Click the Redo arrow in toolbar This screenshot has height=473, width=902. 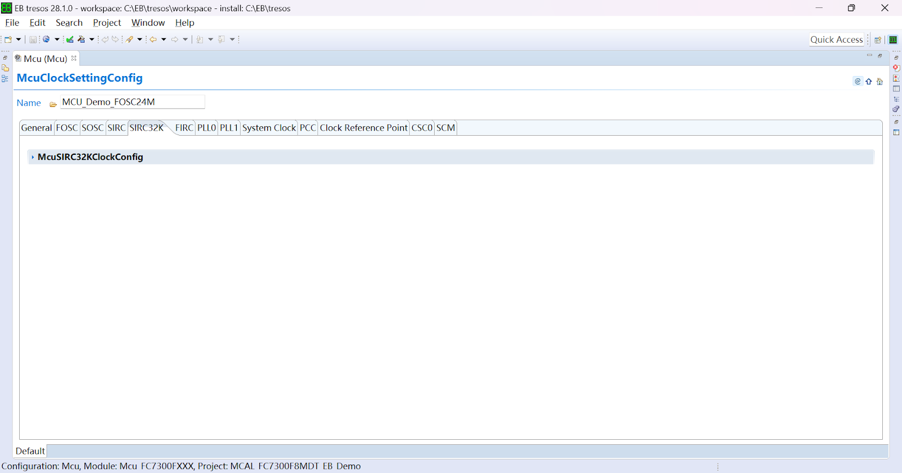(116, 39)
